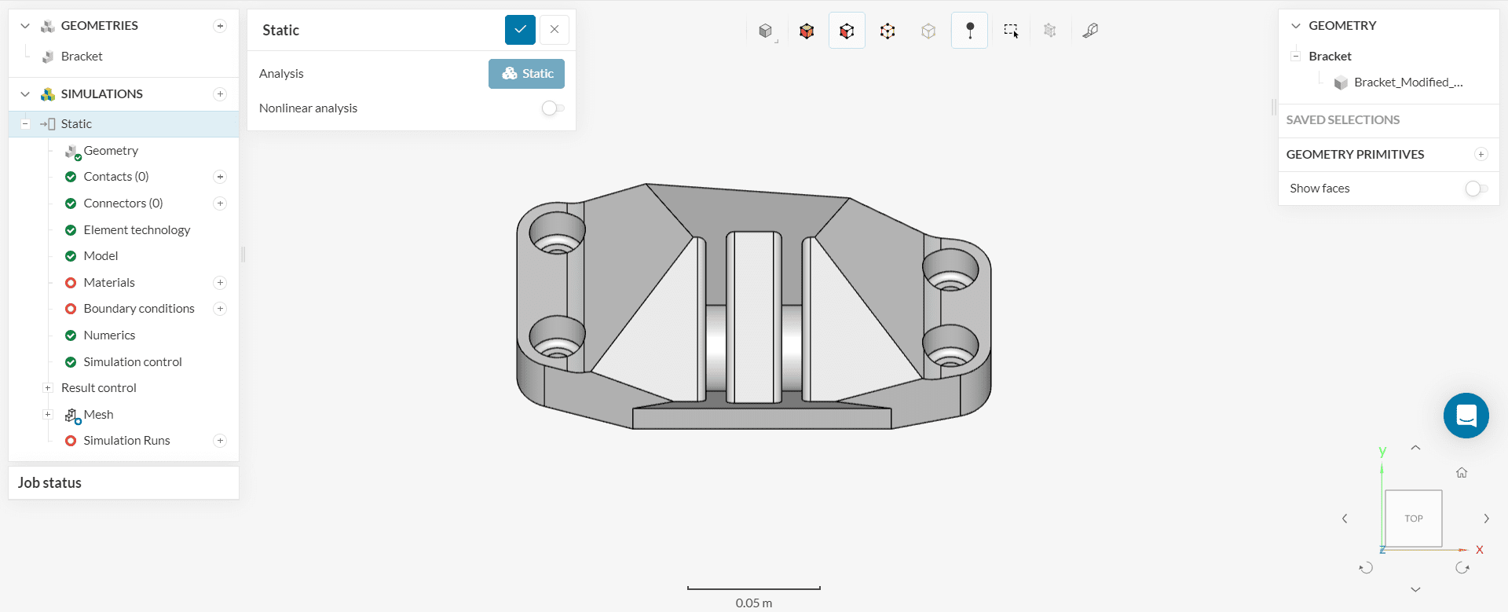1508x612 pixels.
Task: Collapse the SIMULATIONS section chevron
Action: (25, 94)
